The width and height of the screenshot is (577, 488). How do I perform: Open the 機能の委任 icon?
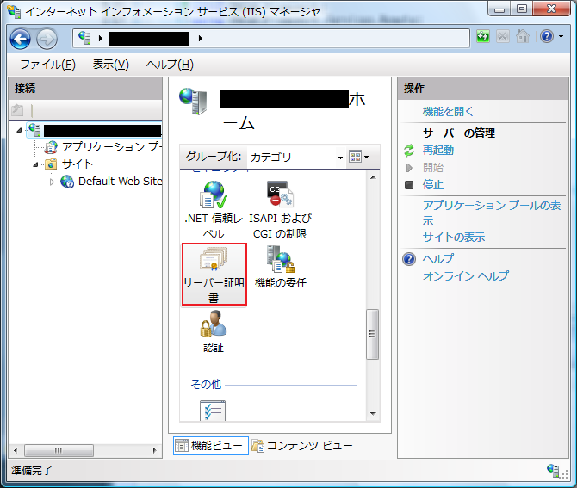tap(281, 267)
